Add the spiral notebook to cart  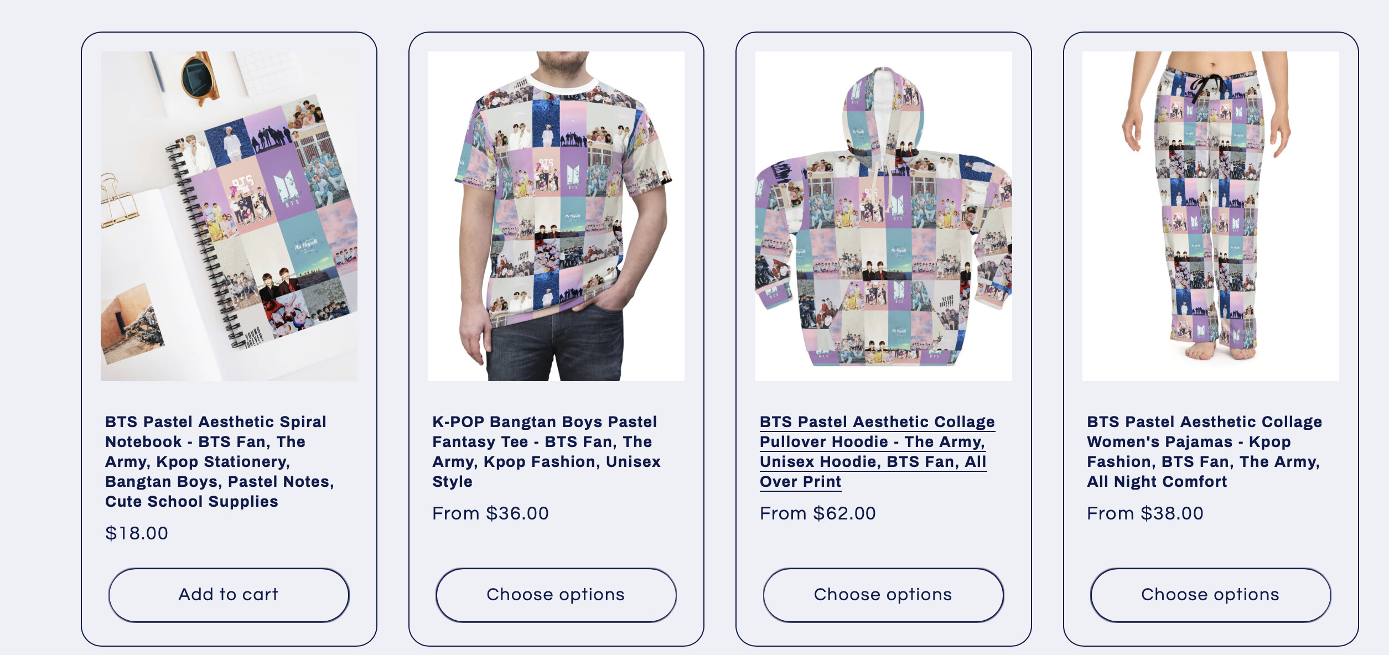click(229, 595)
